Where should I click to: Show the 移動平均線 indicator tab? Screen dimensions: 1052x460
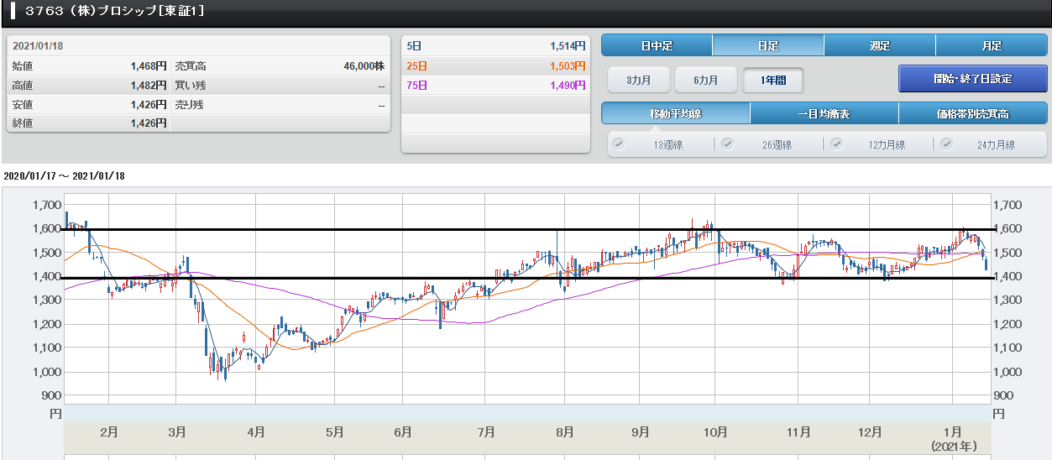click(x=675, y=113)
